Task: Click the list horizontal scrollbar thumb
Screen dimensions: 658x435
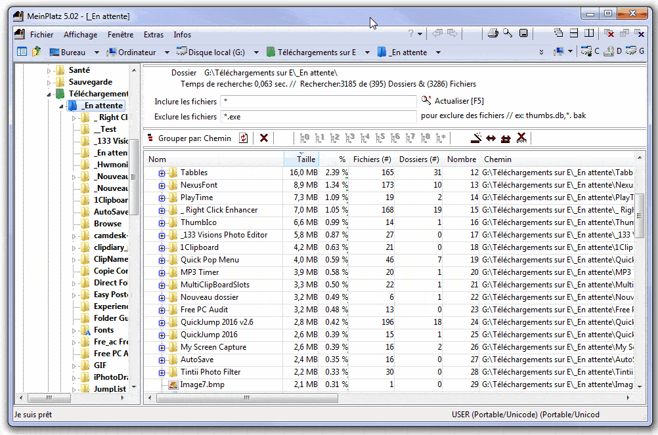Action: pyautogui.click(x=247, y=398)
